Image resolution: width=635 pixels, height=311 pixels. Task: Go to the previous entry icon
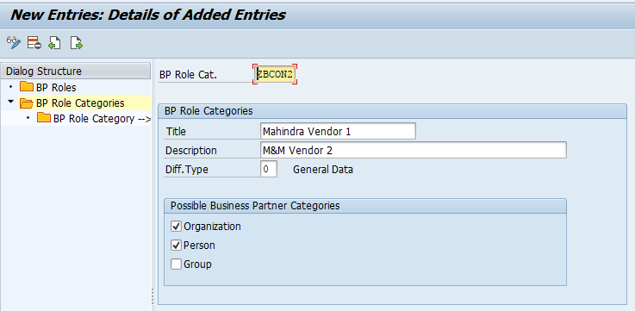[54, 42]
